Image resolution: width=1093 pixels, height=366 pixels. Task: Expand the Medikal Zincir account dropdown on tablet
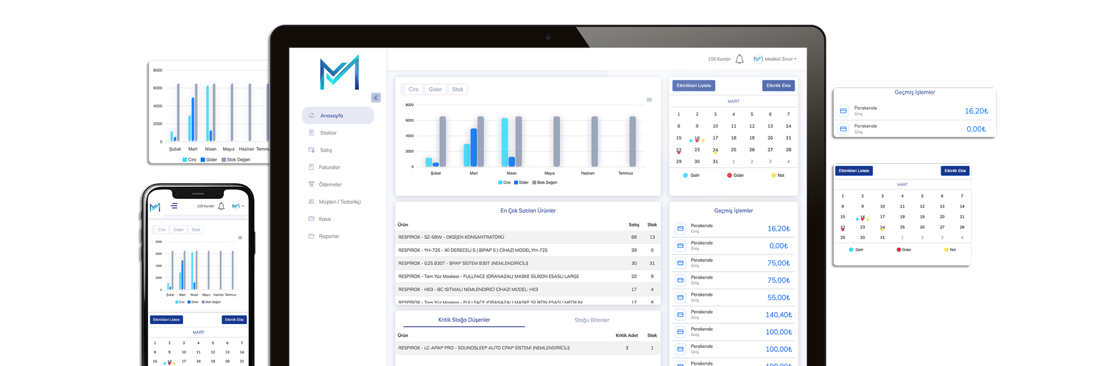coord(775,59)
